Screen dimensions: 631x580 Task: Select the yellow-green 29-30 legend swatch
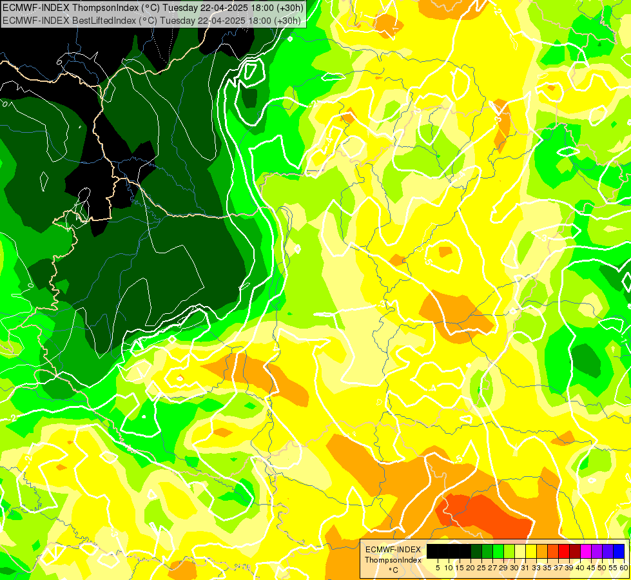click(509, 551)
